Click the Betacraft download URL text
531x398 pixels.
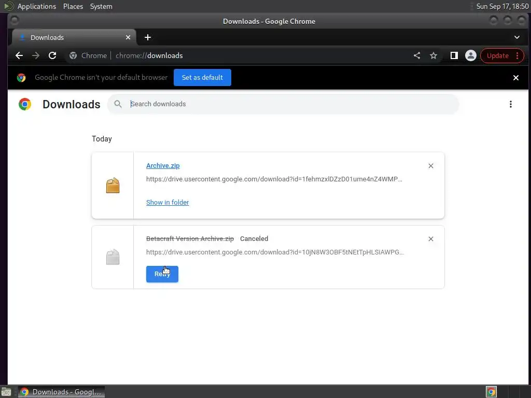(275, 252)
